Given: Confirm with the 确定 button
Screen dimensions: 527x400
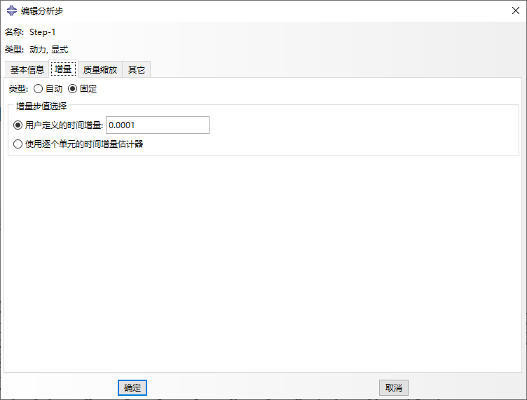Looking at the screenshot, I should tap(132, 387).
